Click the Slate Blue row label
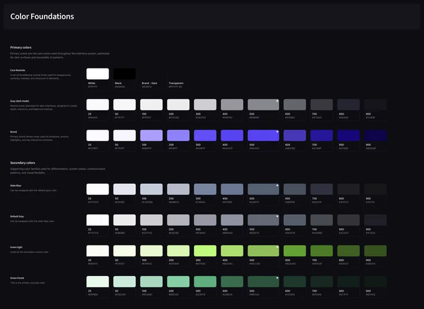Viewport: 424px width, 309px height. click(x=16, y=186)
